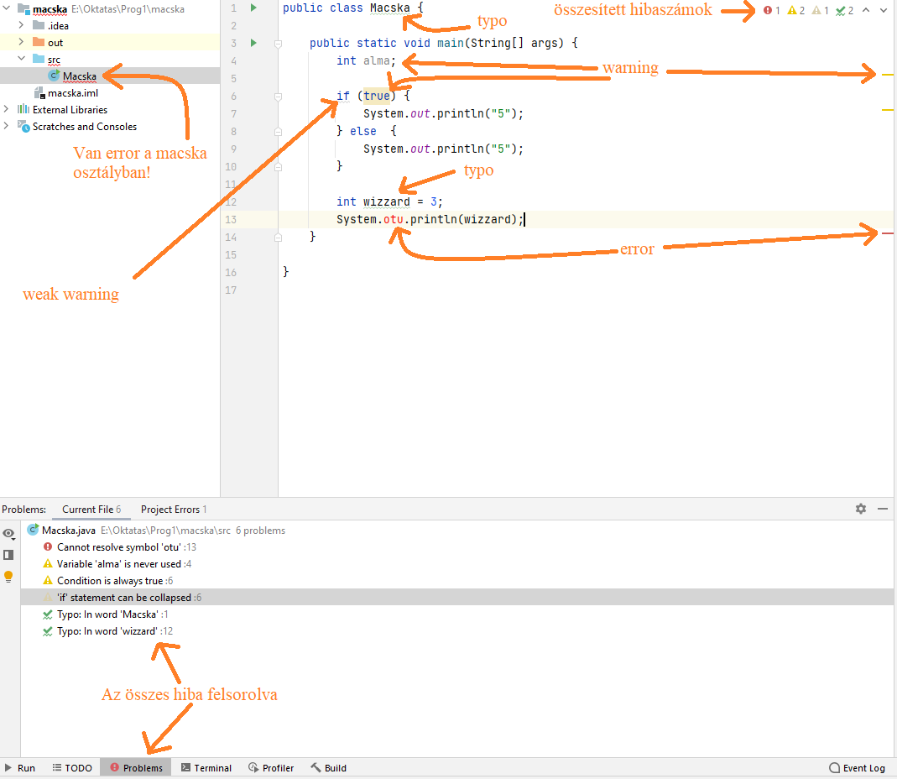Select the out folder in project tree
Screen dimensions: 897x779
tap(110, 42)
